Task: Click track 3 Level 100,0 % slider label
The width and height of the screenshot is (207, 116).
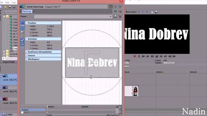Action: (10, 103)
